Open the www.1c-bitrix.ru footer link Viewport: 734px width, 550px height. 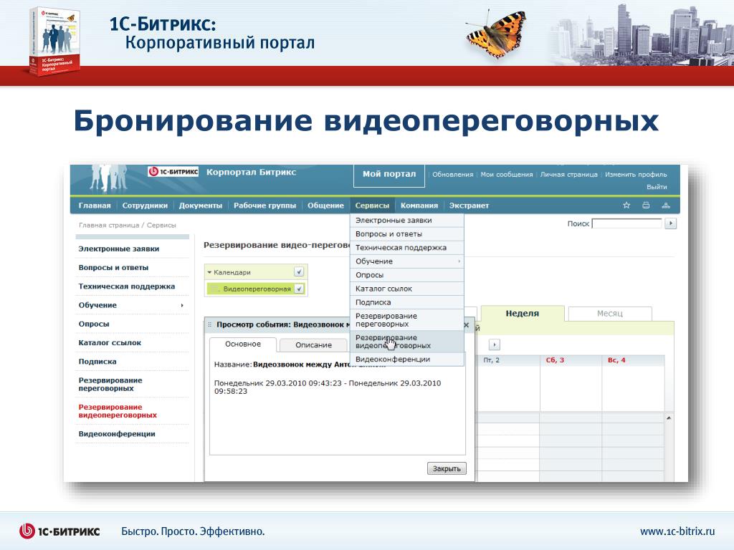[677, 531]
